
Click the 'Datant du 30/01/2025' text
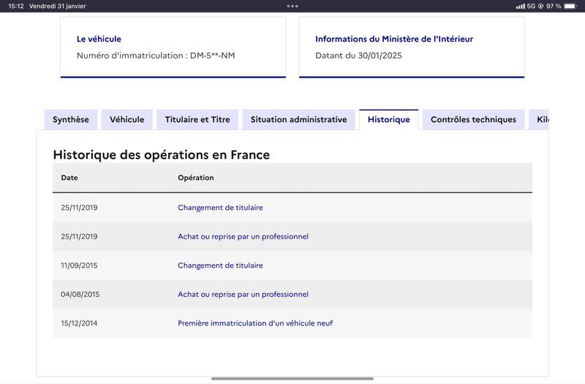tap(358, 56)
